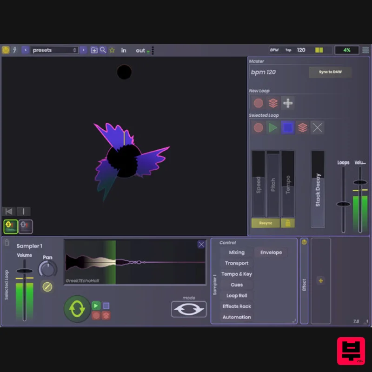Toggle the yellow power button at top left

click(x=6, y=50)
